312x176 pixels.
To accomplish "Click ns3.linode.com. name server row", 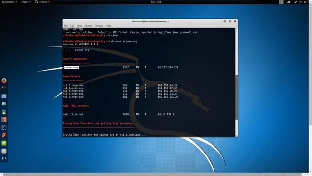I will coord(121,97).
